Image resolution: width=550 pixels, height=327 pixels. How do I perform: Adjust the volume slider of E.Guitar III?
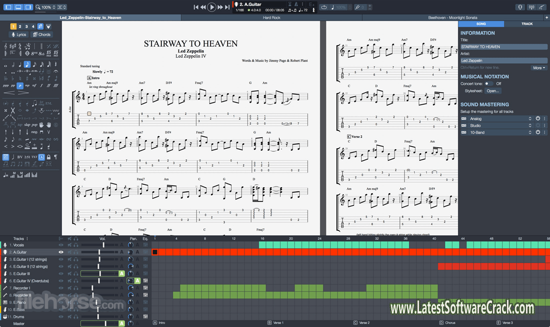100,273
